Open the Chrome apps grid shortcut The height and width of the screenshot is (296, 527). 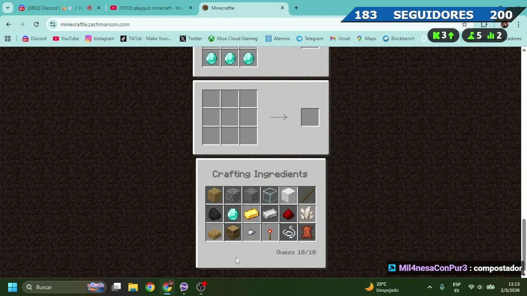(x=7, y=38)
